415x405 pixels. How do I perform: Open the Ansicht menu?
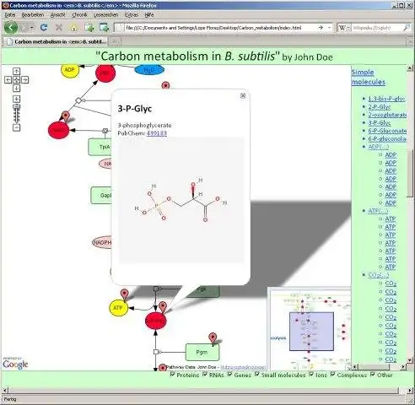click(x=58, y=15)
